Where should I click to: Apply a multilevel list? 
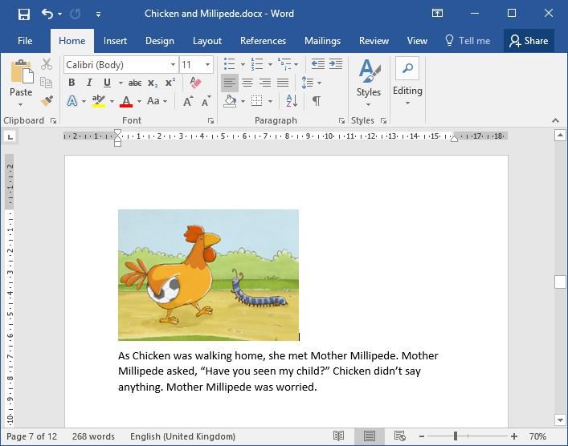[x=284, y=64]
